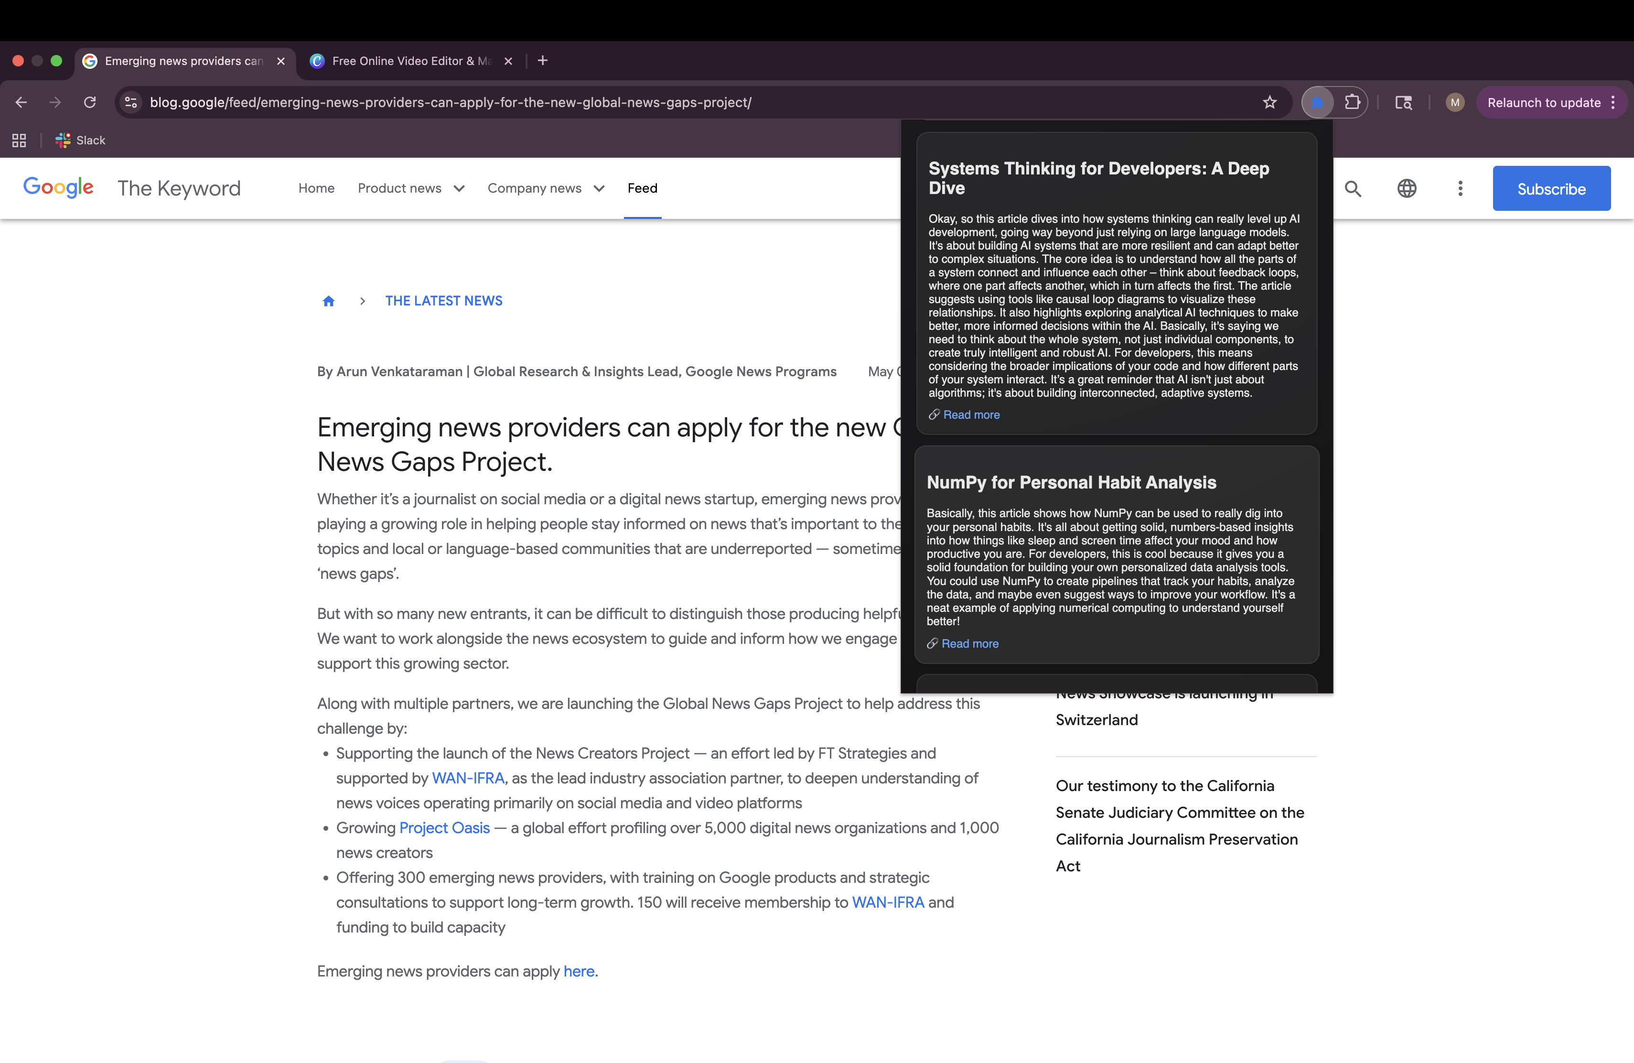Screen dimensions: 1634x1063
Task: Open the Extensions puzzle icon
Action: tap(1352, 102)
